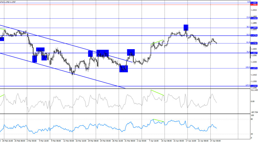The image size is (258, 143).
Task: Click the 1.1355 price axis value
Action: (254, 82)
